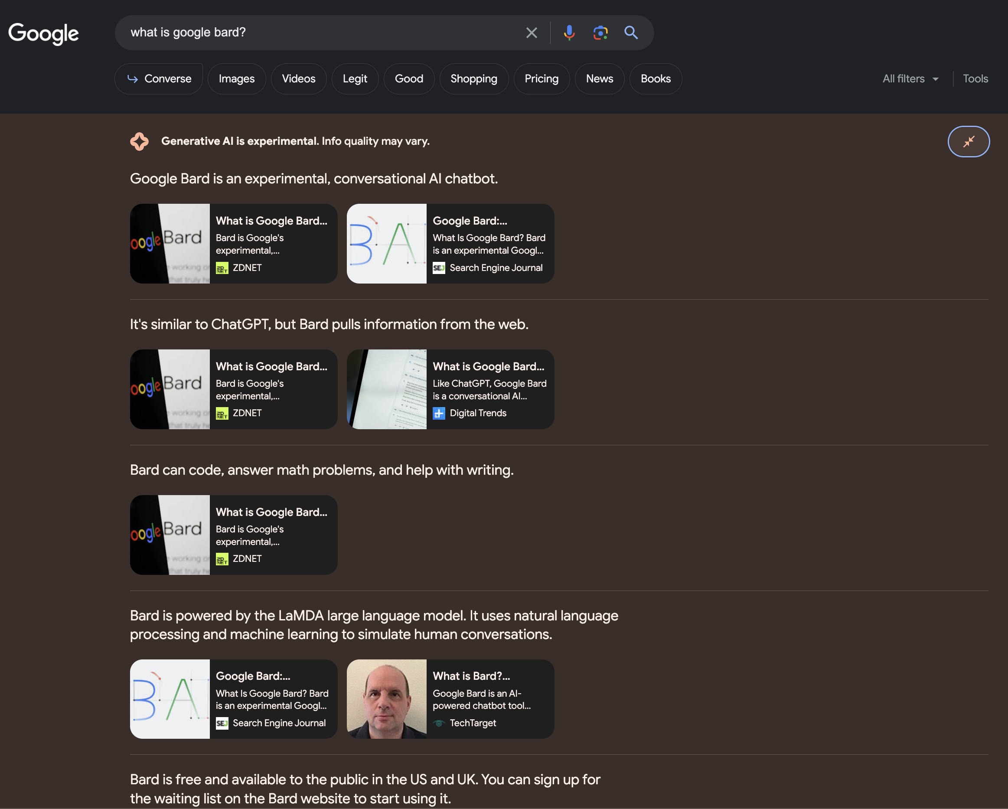Click the Google logo
This screenshot has height=809, width=1008.
tap(43, 33)
